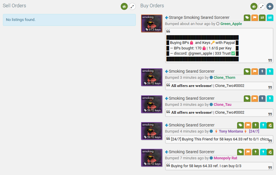Click dark blue bolt icon on Clone_Tau's listing
276x175 pixels.
pyautogui.click(x=262, y=98)
